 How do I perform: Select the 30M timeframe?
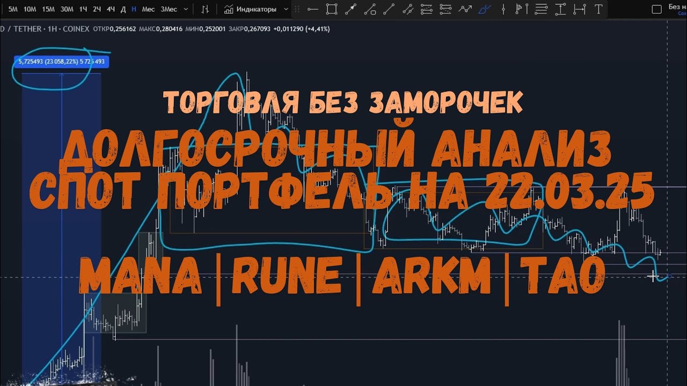coord(67,9)
